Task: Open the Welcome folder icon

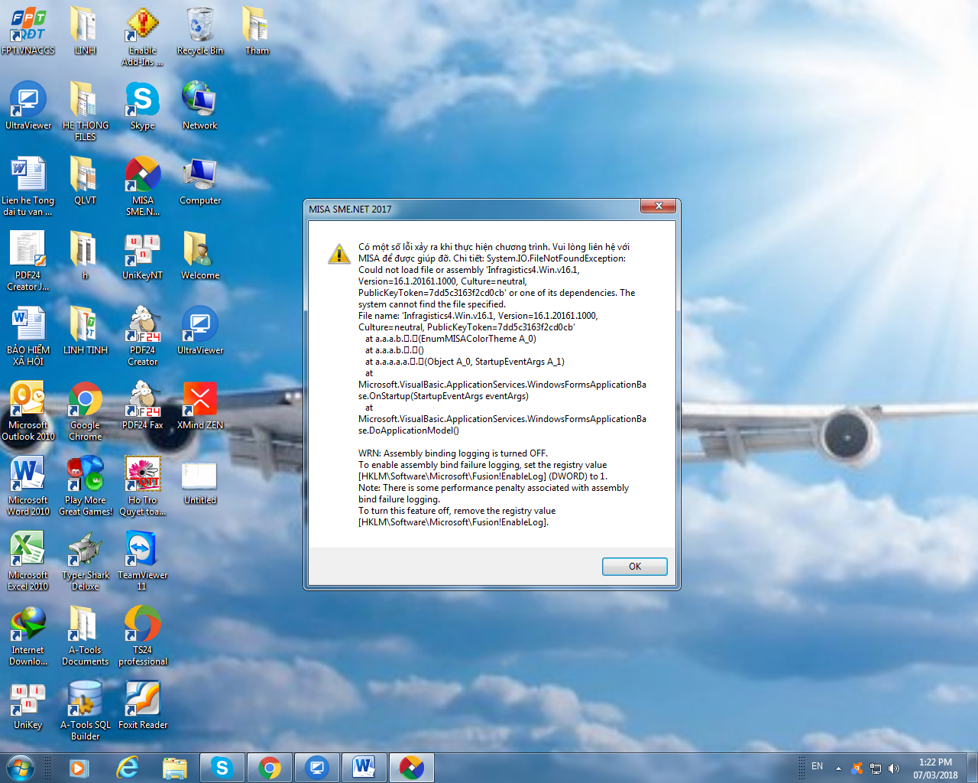Action: 199,255
